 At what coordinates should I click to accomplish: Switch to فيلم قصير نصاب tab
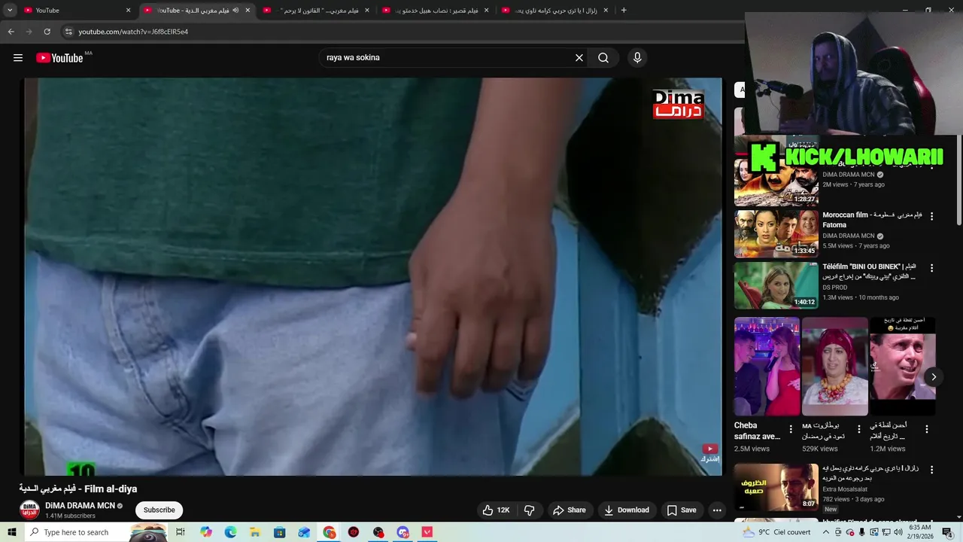point(436,11)
